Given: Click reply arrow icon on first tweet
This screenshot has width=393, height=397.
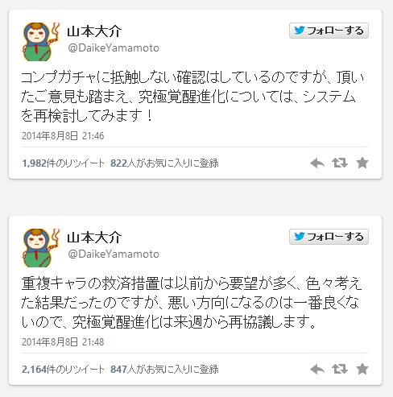Looking at the screenshot, I should (x=317, y=163).
